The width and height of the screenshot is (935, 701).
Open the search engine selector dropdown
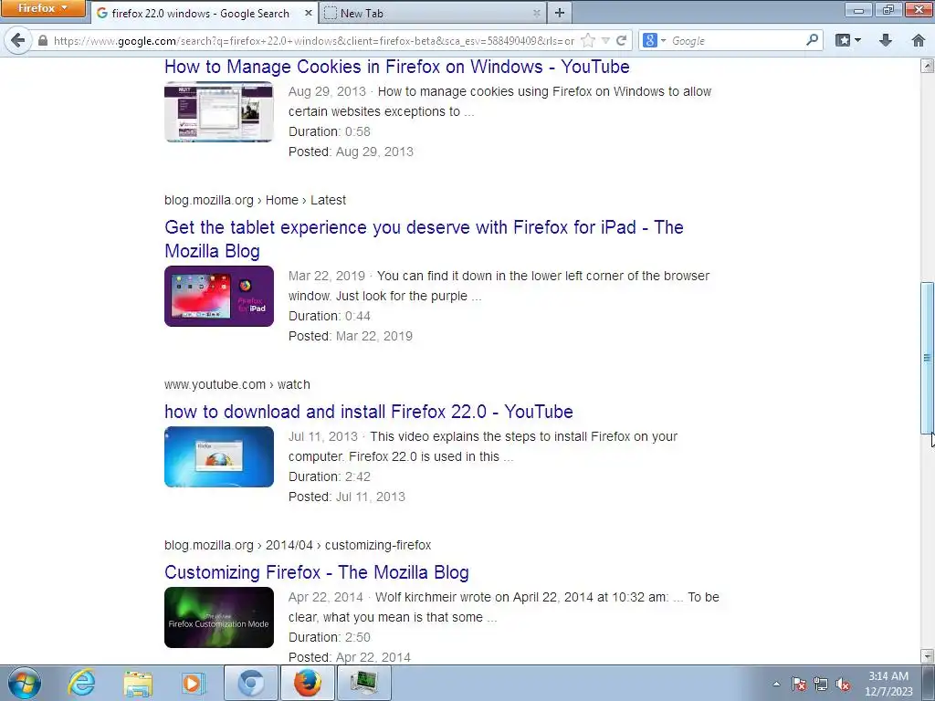(x=654, y=40)
